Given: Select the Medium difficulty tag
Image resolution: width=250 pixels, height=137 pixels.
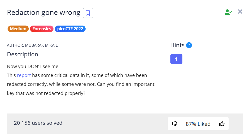Looking at the screenshot, I should 18,29.
